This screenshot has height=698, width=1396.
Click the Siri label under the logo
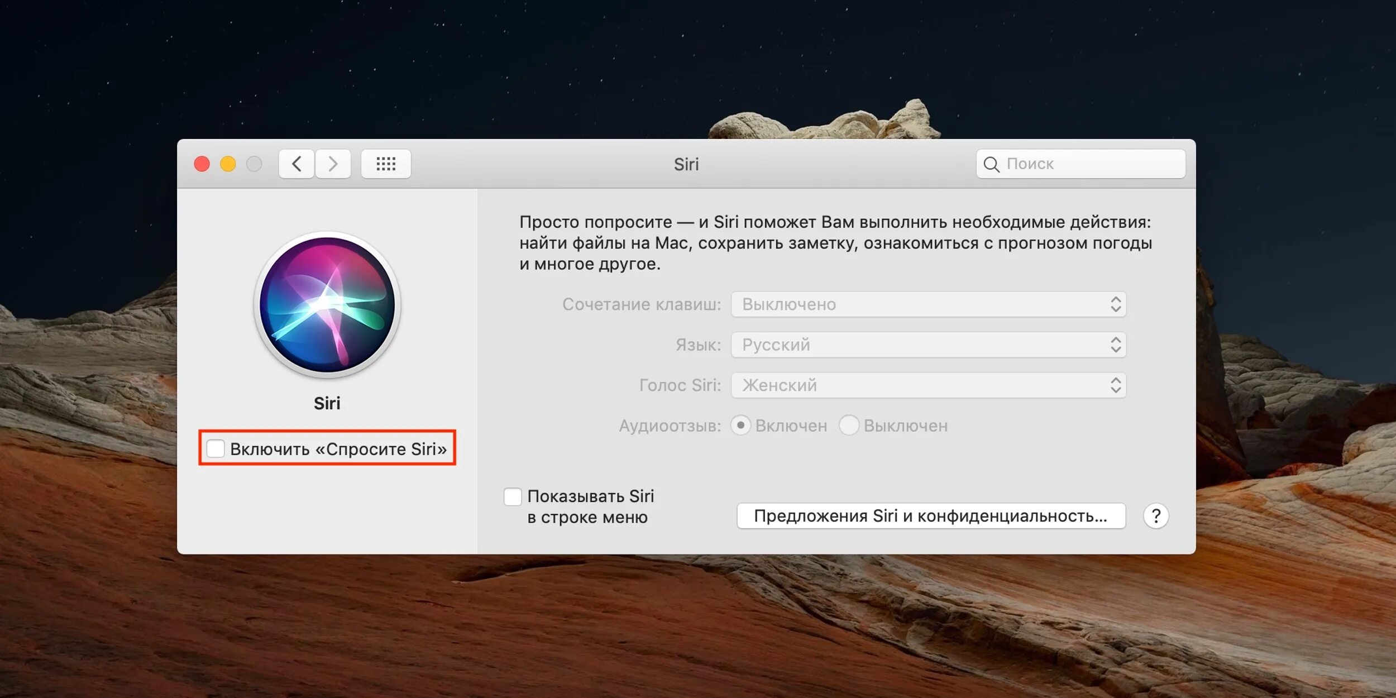(x=327, y=403)
